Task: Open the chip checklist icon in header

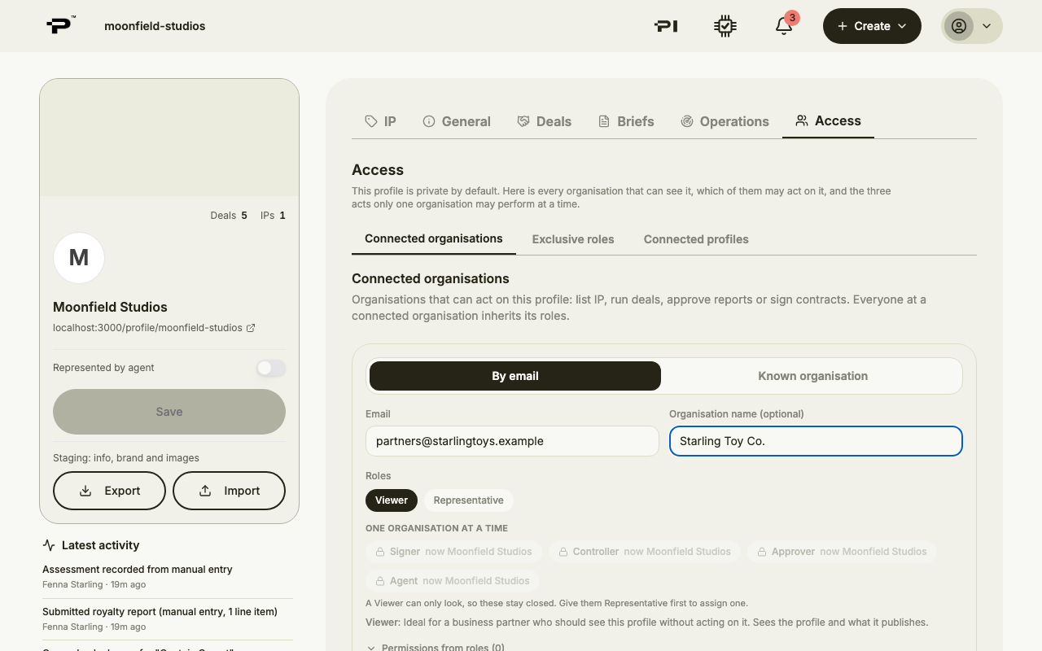Action: coord(725,26)
